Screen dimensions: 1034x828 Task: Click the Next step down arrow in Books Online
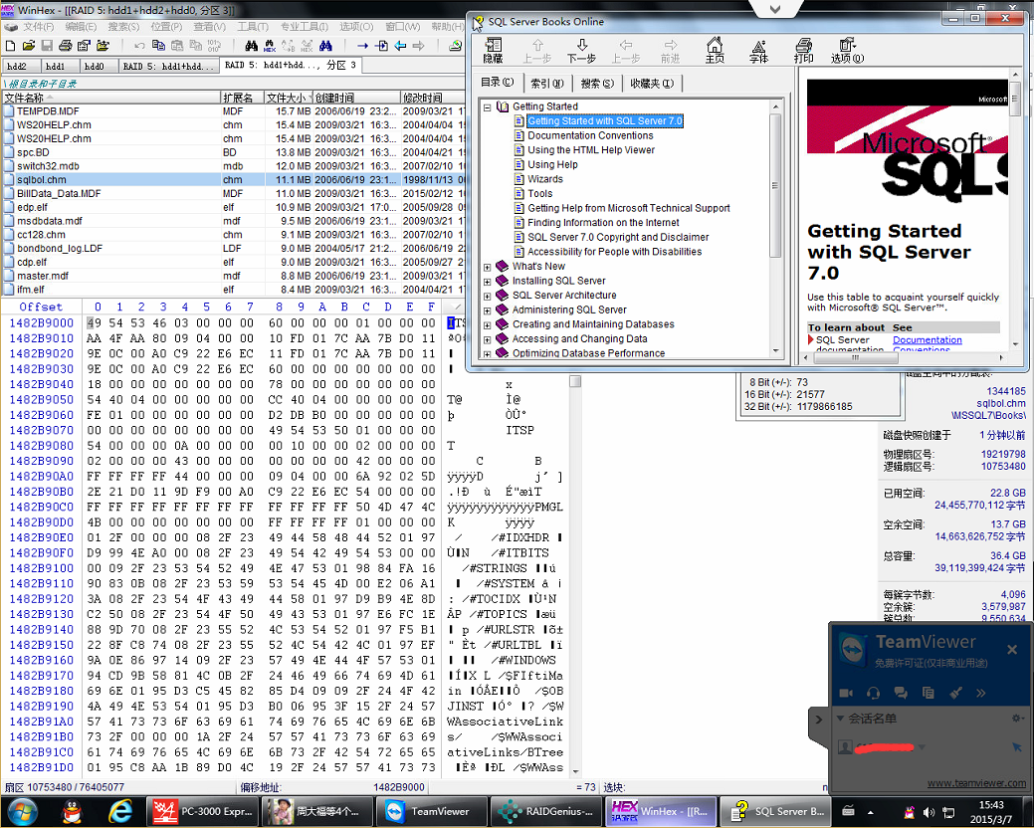[581, 51]
